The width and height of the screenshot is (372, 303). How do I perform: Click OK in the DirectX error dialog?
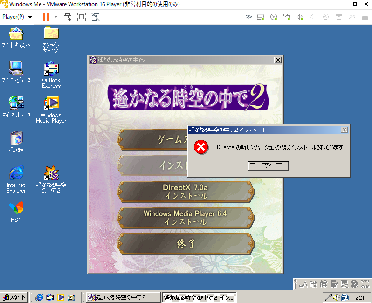click(x=268, y=166)
